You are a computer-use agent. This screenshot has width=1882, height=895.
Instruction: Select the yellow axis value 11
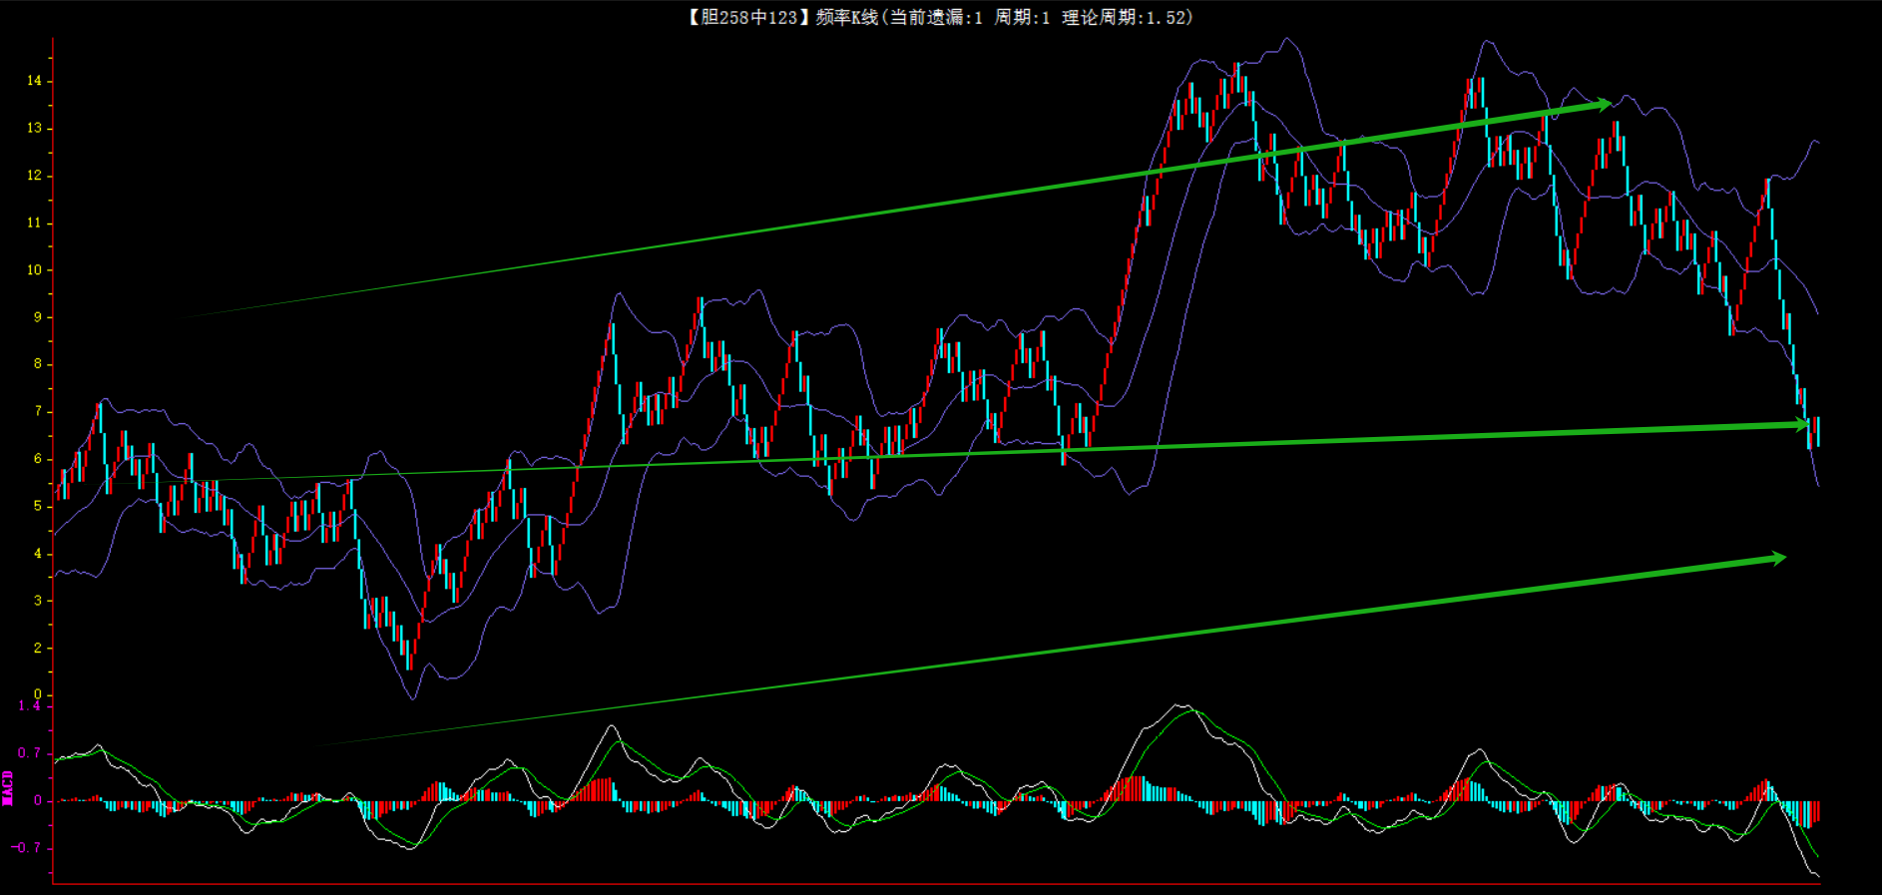point(35,223)
